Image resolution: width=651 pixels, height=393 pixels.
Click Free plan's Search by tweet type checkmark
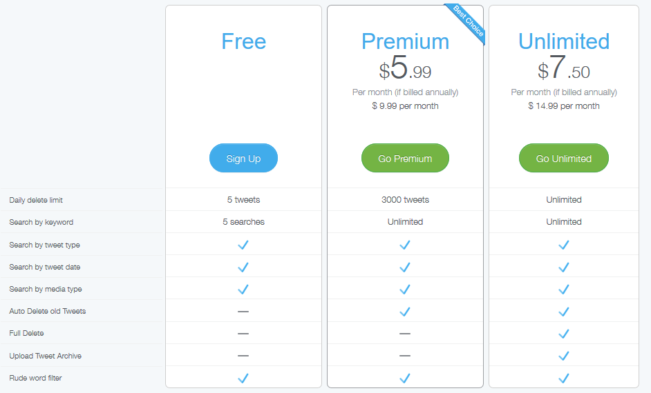click(x=243, y=245)
